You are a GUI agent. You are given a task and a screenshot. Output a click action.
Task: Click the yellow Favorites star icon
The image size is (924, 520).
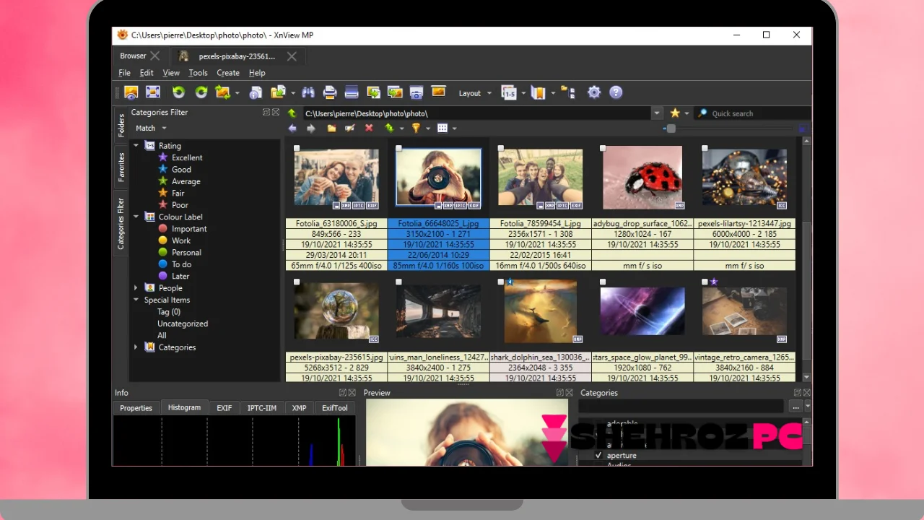pos(675,113)
